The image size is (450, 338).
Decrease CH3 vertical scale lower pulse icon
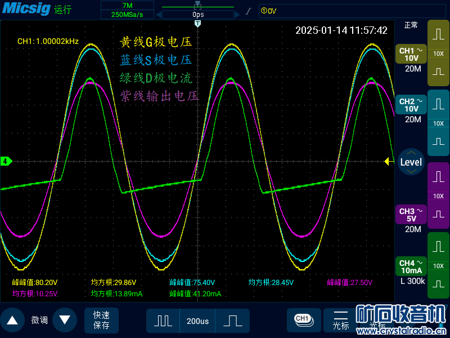tap(439, 214)
